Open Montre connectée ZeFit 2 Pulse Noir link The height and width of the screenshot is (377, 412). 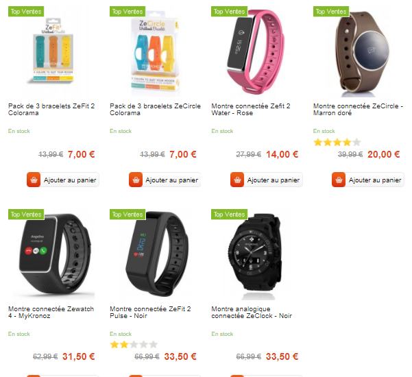150,312
